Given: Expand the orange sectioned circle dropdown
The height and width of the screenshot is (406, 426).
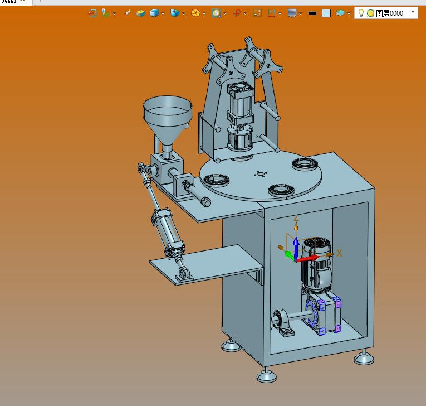Looking at the screenshot, I should tap(204, 13).
